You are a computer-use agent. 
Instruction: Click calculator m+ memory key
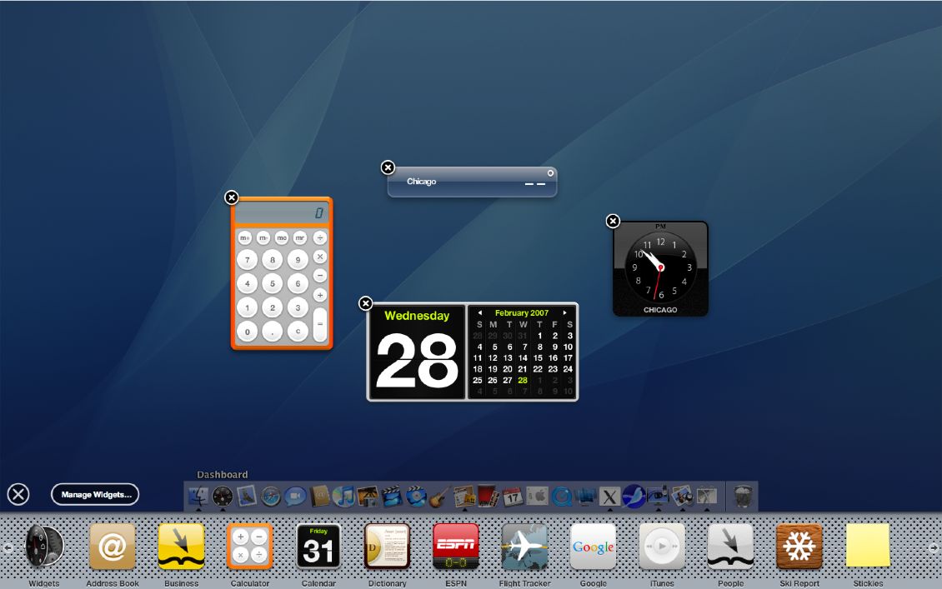tap(245, 237)
